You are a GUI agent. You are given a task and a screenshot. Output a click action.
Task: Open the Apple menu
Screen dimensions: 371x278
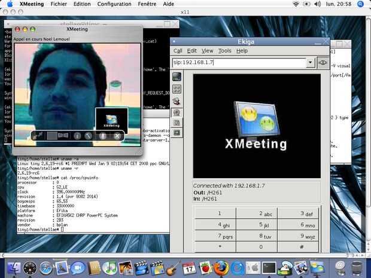10,4
